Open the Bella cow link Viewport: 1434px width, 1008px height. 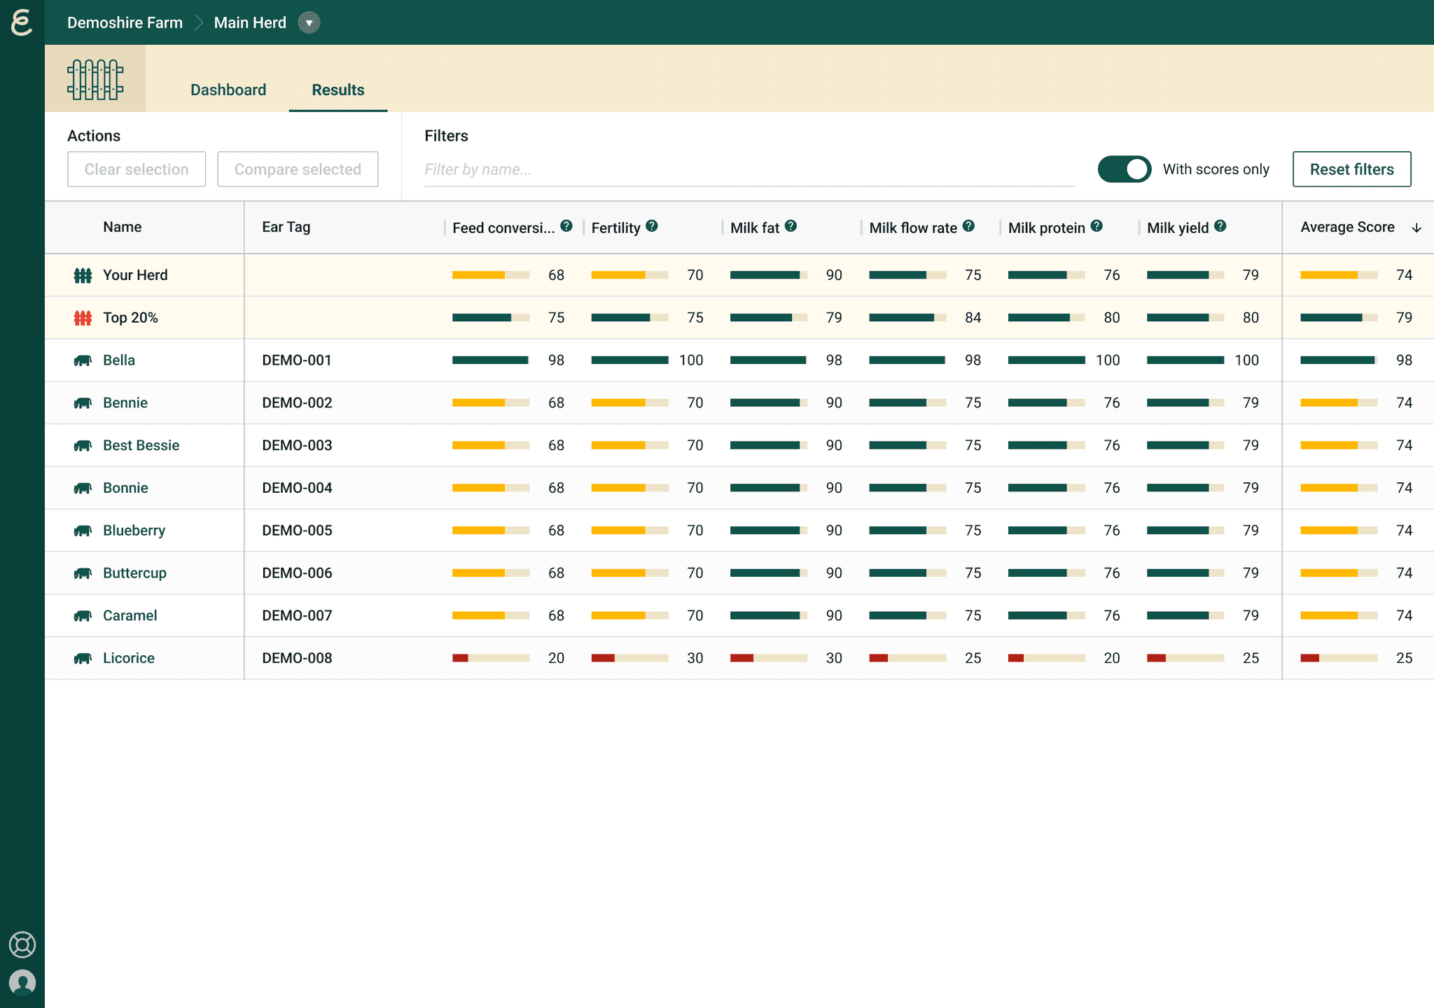coord(119,360)
